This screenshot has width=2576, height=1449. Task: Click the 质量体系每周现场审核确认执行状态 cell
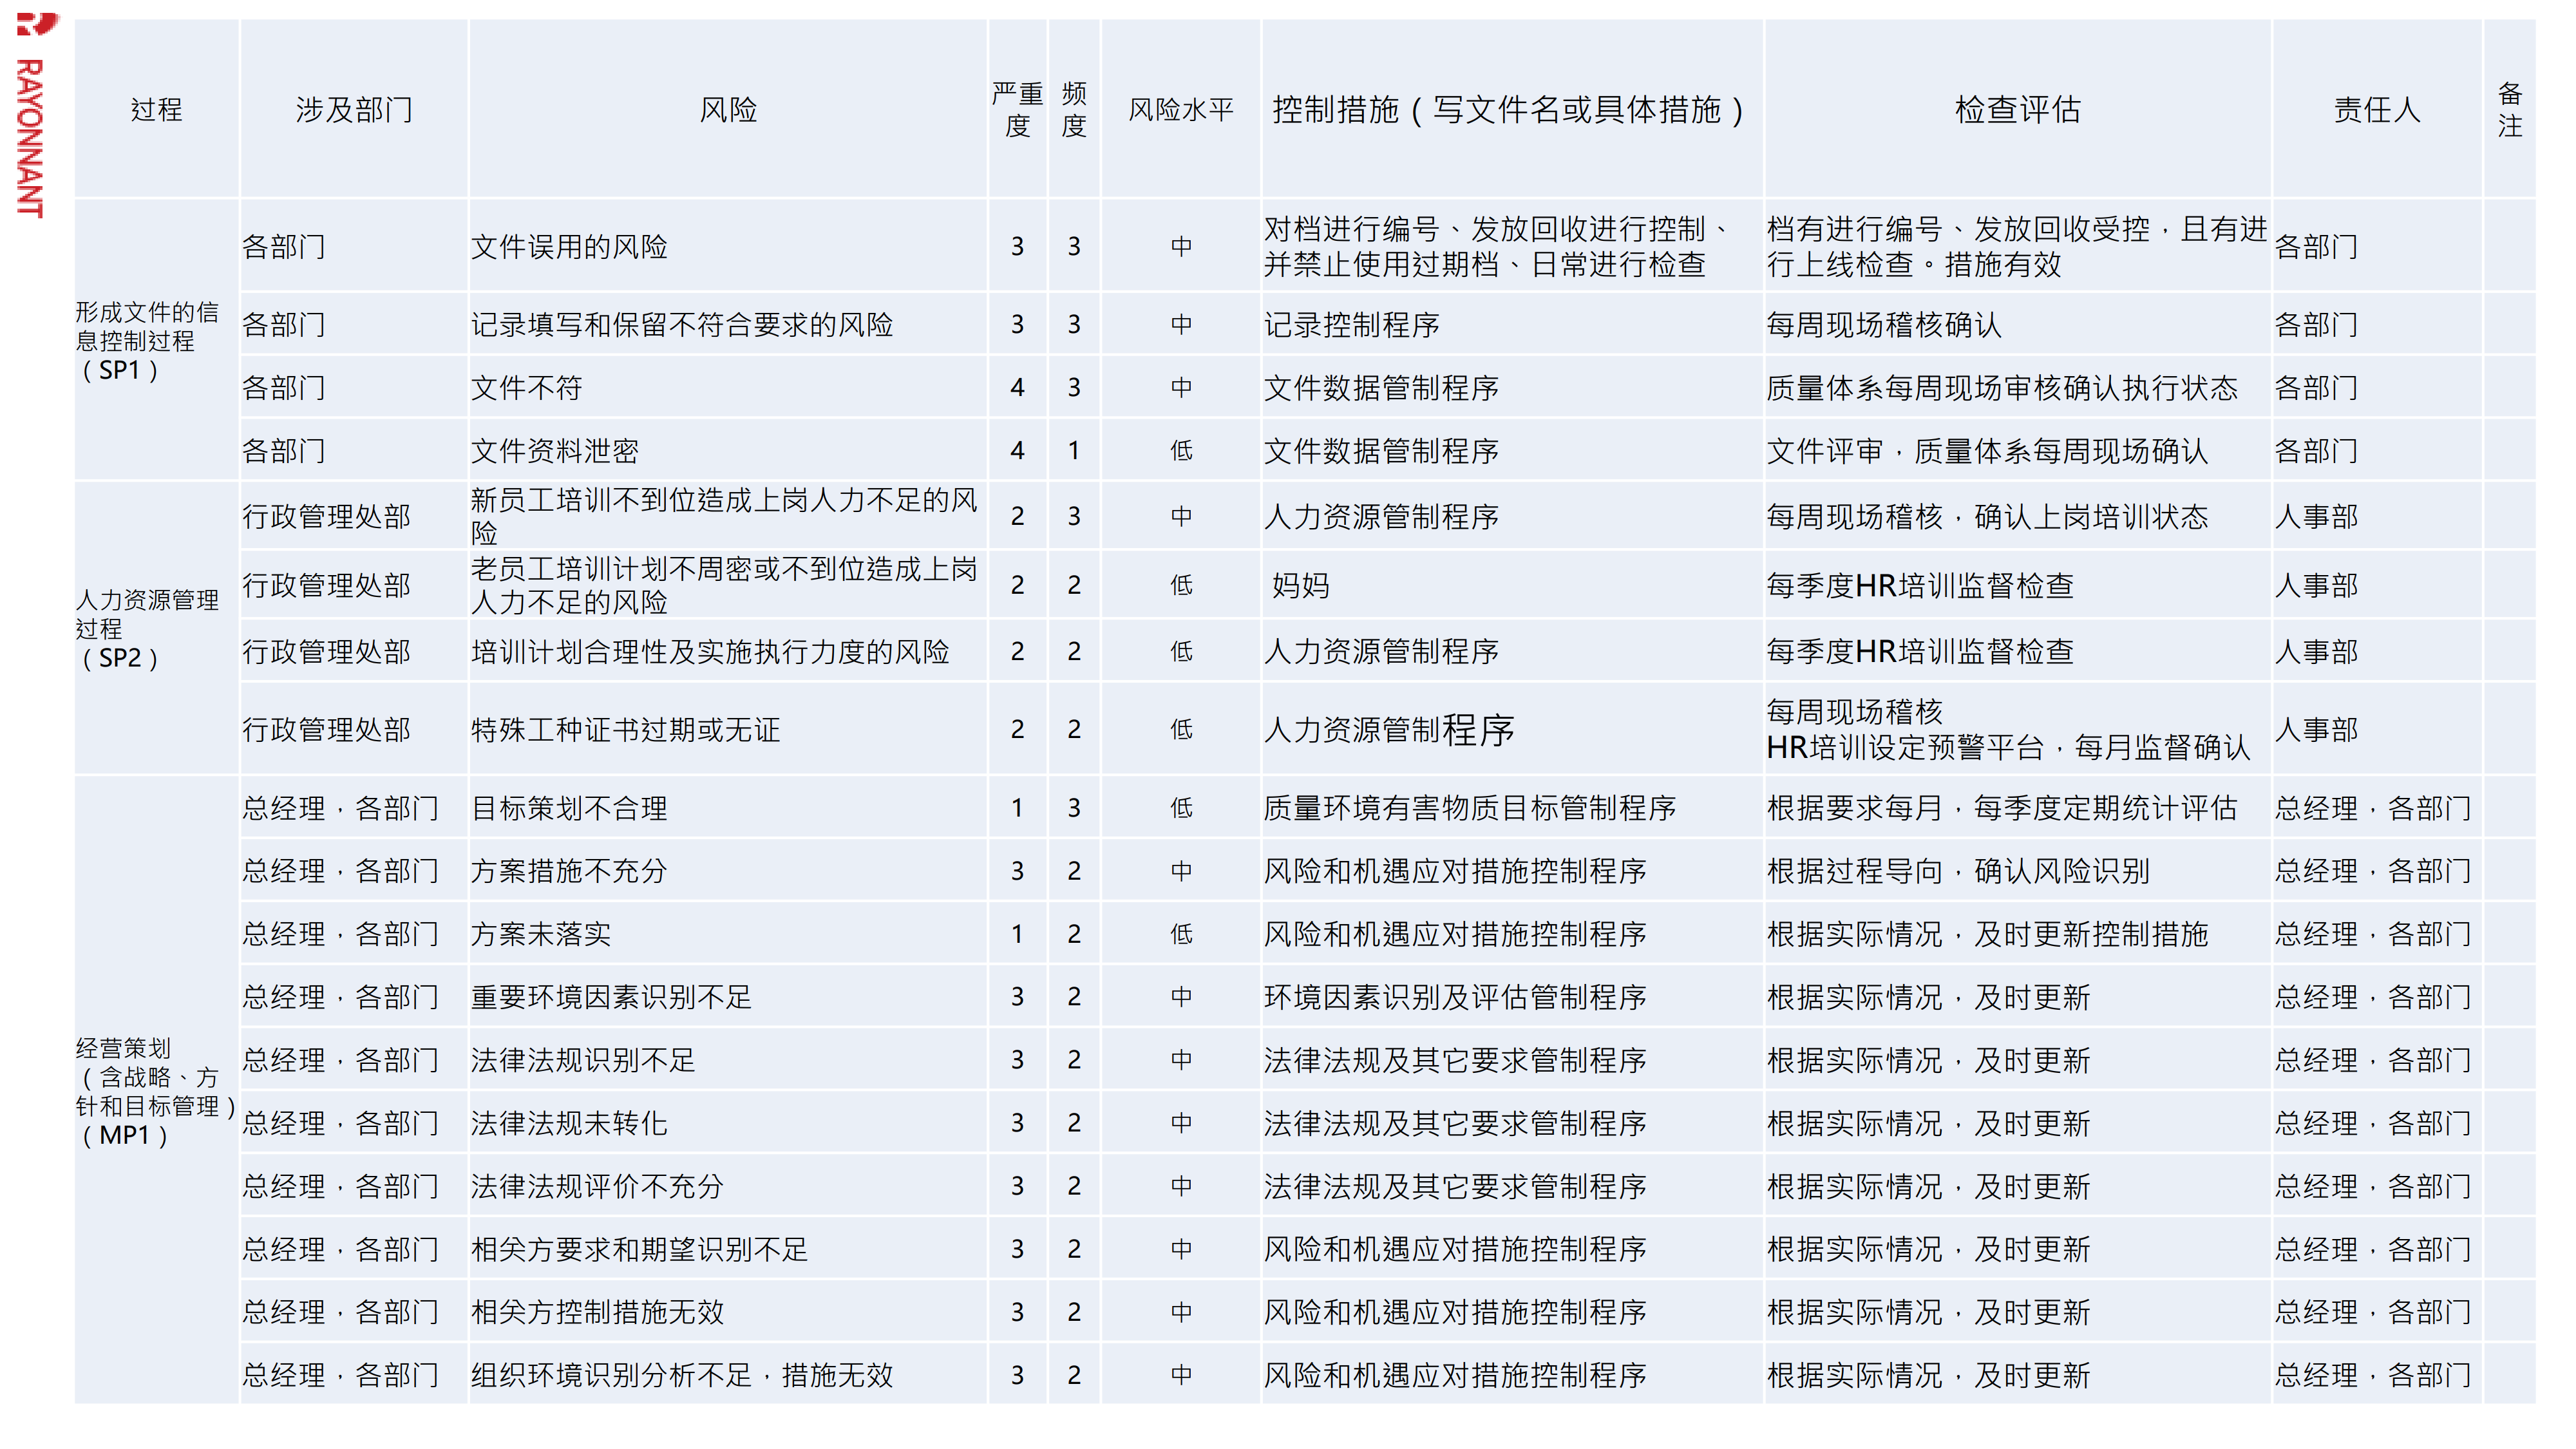coord(2018,387)
